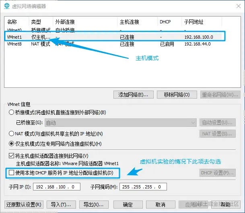Click the 子网掩码 field showing 255.255.255.0
The height and width of the screenshot is (213, 245).
(x=143, y=187)
